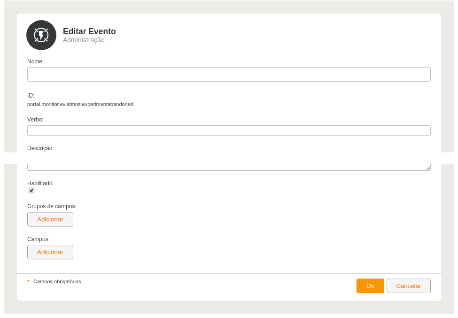Click the Grupos de campos label
This screenshot has width=458, height=318.
(52, 206)
